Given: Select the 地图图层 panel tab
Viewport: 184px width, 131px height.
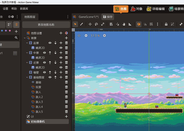Looking at the screenshot, I should pyautogui.click(x=30, y=17).
